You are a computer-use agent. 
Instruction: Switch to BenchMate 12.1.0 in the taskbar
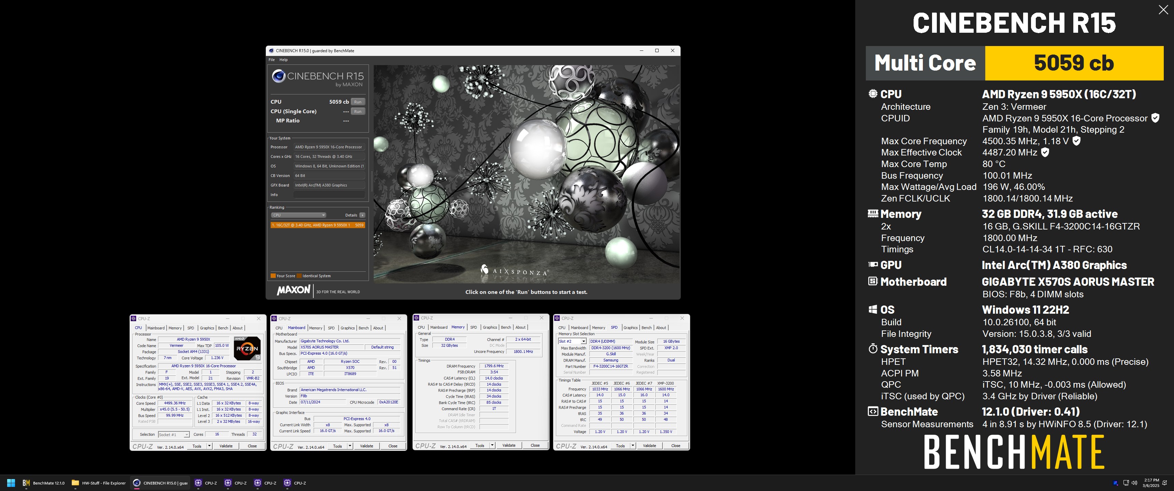44,483
